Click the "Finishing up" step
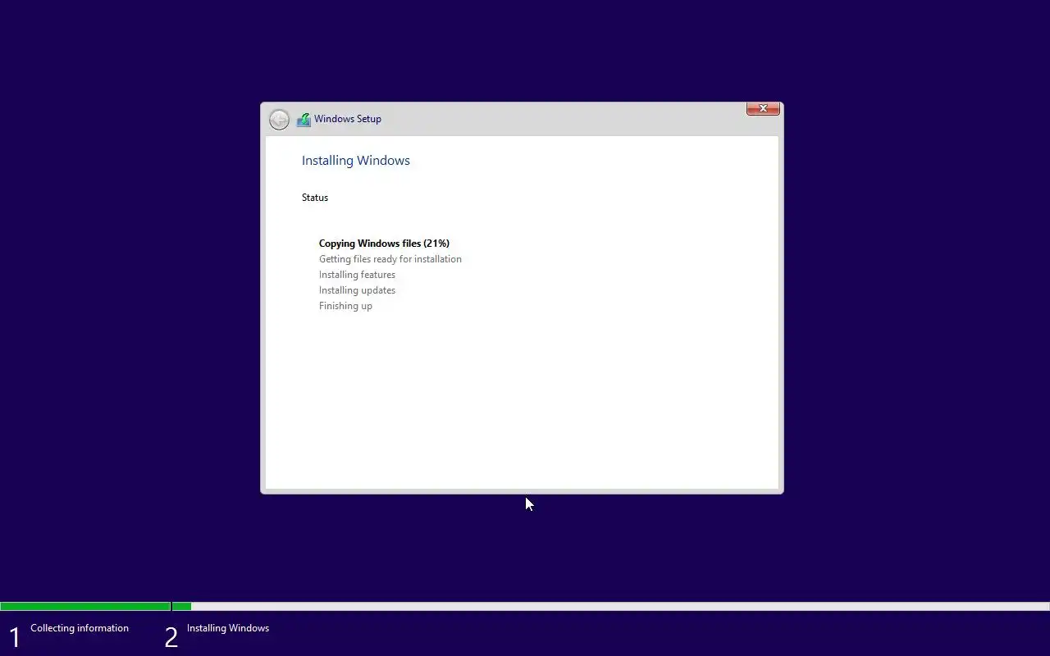The width and height of the screenshot is (1050, 656). click(x=345, y=306)
